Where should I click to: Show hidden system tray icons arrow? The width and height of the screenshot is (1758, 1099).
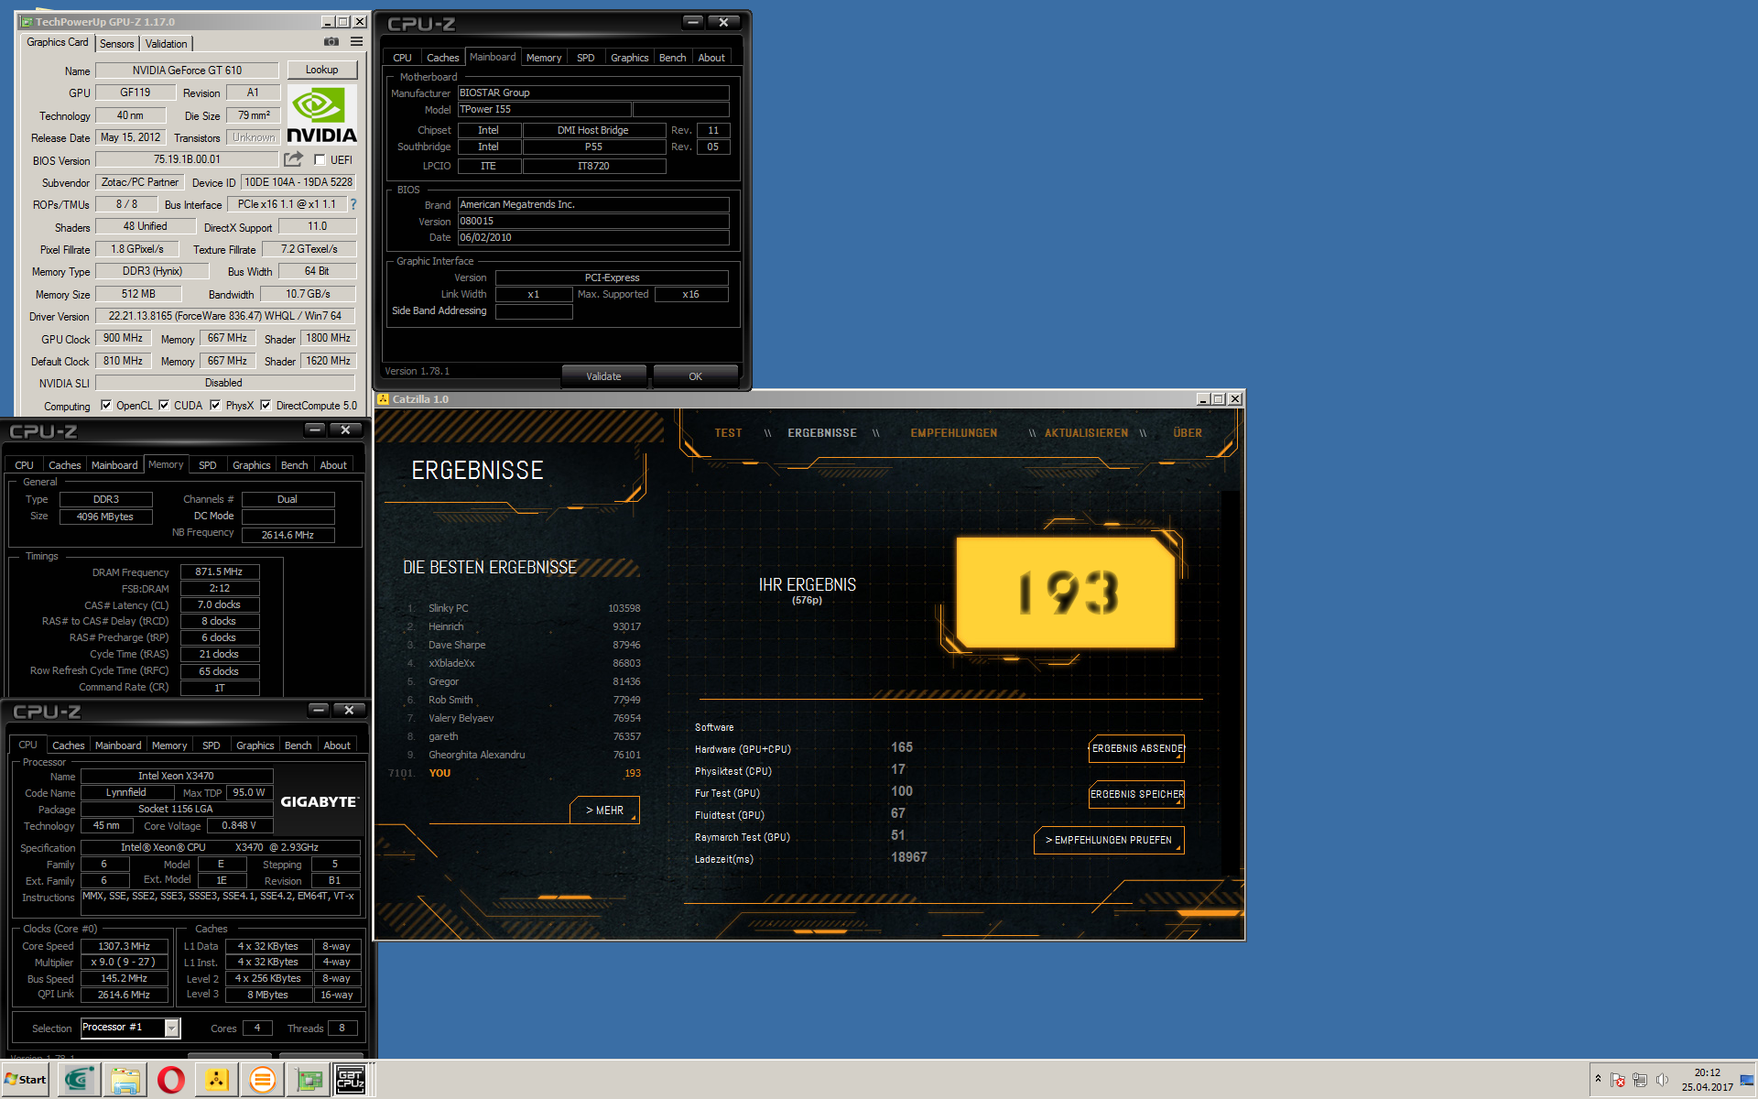click(x=1598, y=1079)
